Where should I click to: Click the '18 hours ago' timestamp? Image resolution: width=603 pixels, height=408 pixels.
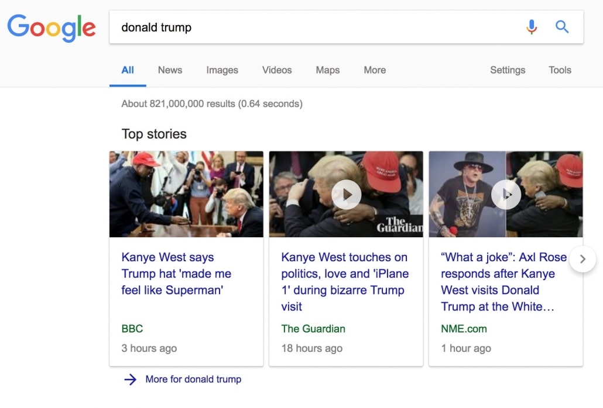[312, 348]
